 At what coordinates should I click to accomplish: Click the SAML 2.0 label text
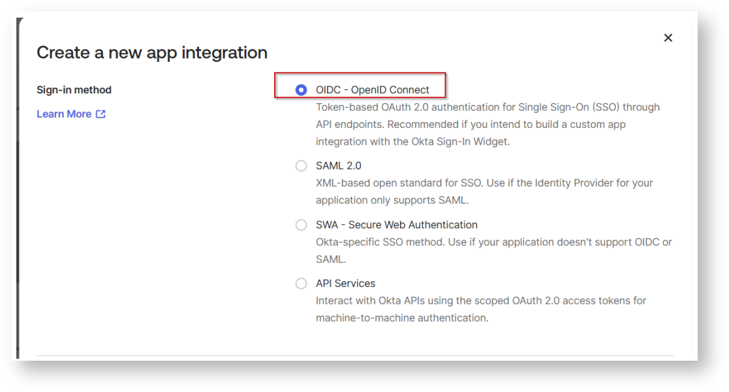coord(338,166)
